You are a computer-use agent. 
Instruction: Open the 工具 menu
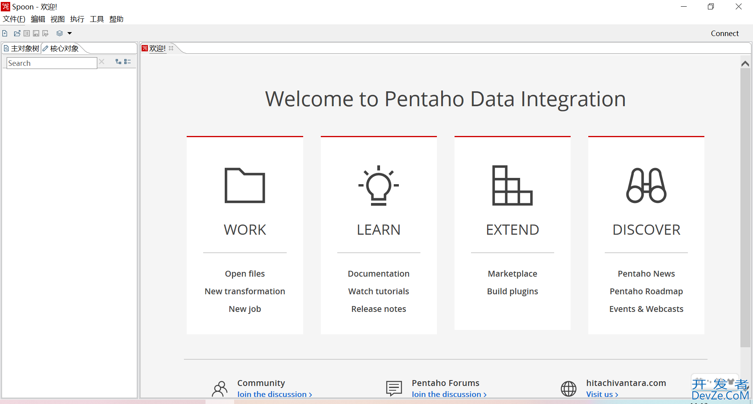point(97,19)
